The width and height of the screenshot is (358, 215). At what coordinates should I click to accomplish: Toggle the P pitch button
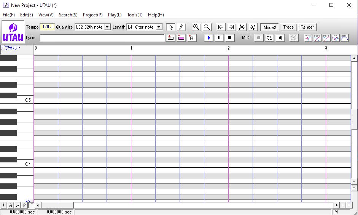[x=24, y=205]
